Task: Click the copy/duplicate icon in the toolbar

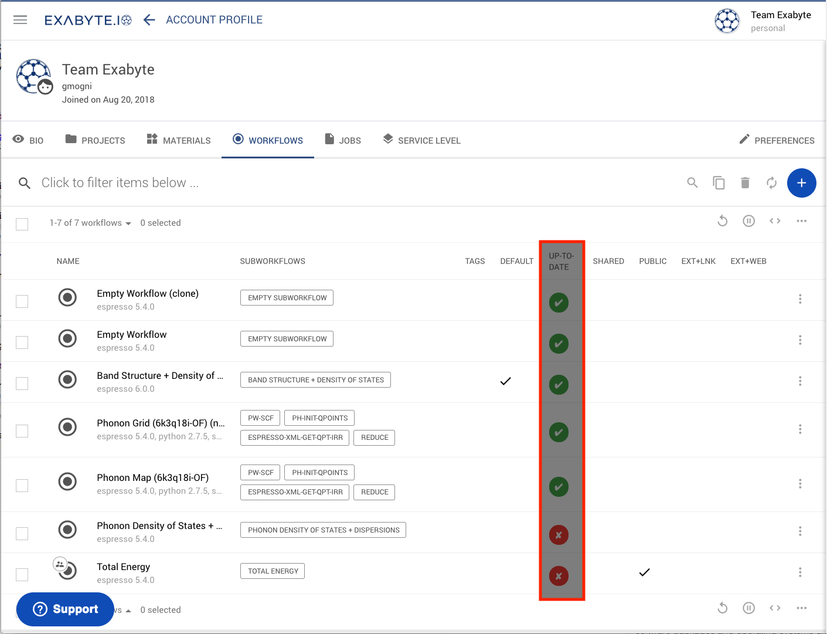Action: click(719, 182)
